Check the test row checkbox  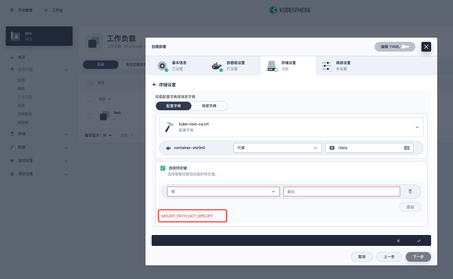(89, 116)
